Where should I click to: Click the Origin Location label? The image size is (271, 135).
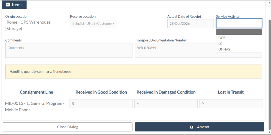click(x=17, y=17)
